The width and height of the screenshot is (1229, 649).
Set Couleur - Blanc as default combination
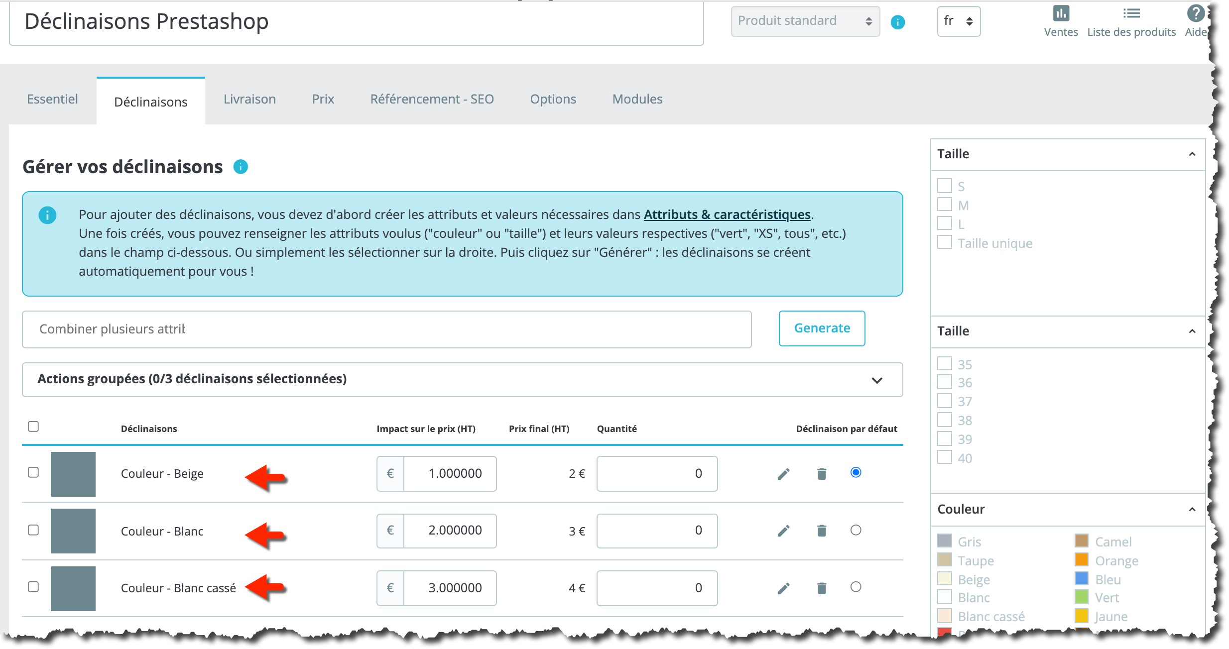click(x=856, y=530)
